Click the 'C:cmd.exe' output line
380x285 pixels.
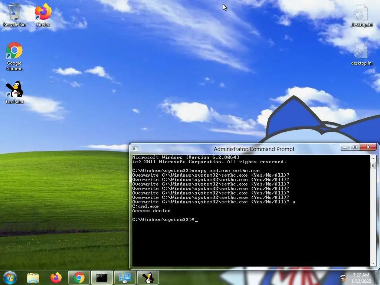[x=145, y=206]
